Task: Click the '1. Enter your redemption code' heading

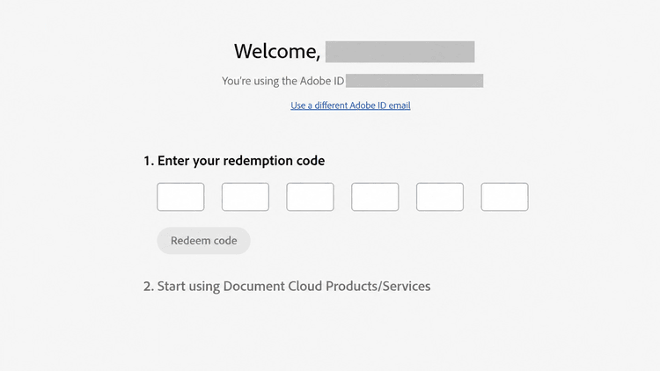Action: tap(234, 161)
